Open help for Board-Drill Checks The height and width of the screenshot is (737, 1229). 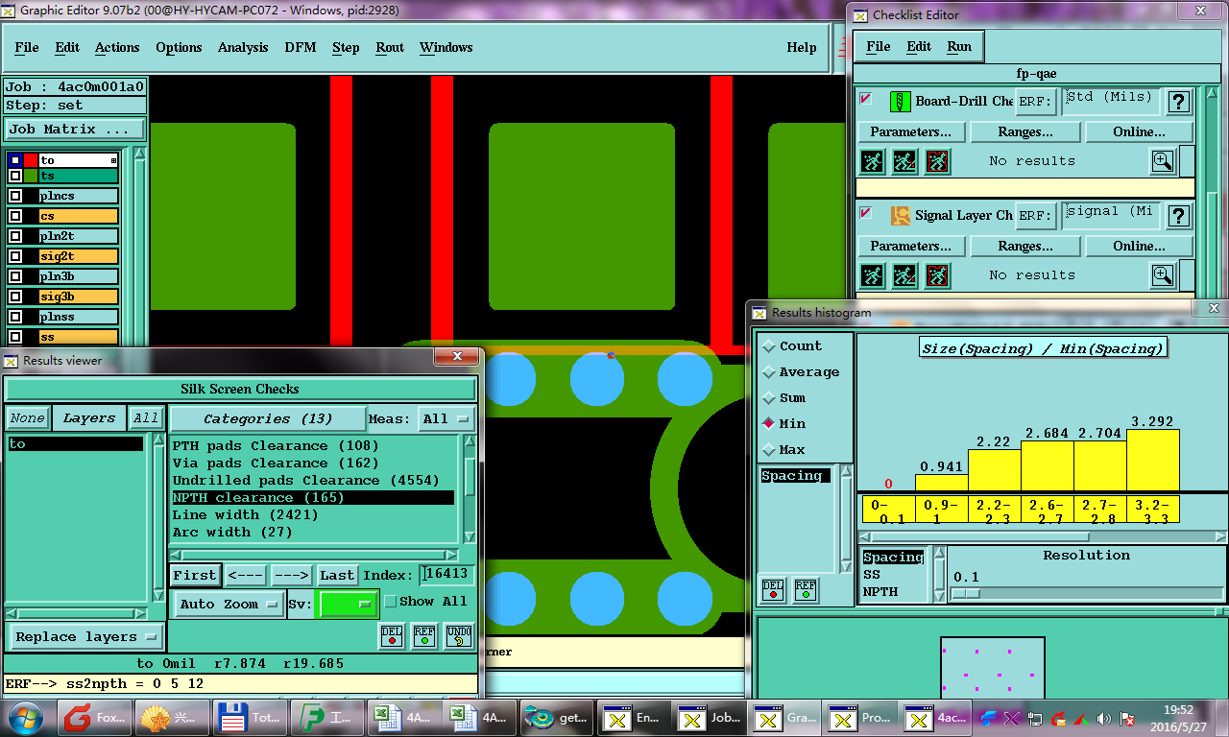[1179, 102]
